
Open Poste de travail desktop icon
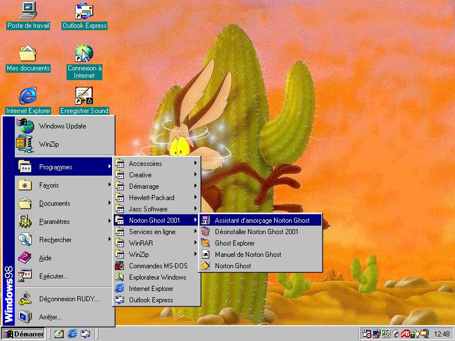28,15
